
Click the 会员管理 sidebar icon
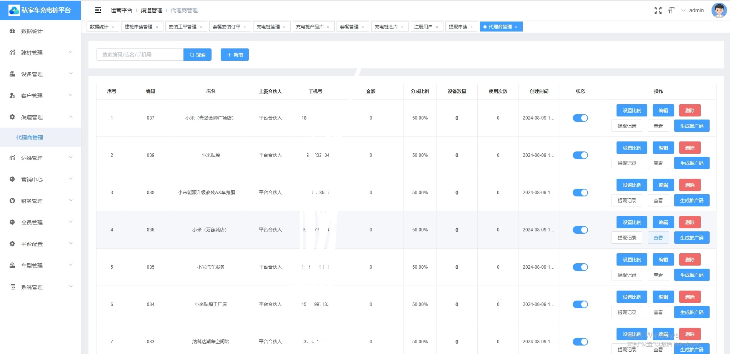click(x=12, y=223)
